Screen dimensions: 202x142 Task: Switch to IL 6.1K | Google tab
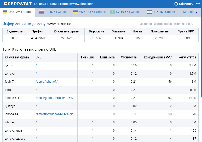161,12
